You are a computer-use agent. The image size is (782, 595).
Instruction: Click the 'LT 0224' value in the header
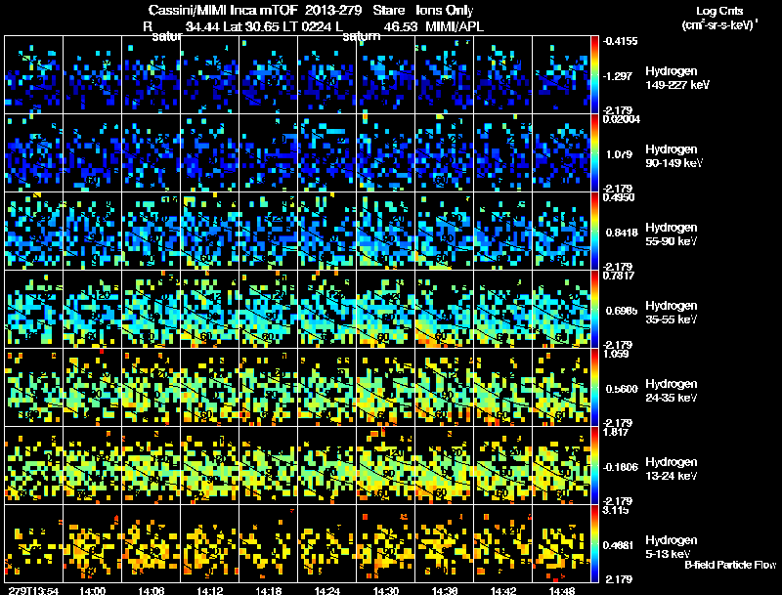pyautogui.click(x=306, y=26)
